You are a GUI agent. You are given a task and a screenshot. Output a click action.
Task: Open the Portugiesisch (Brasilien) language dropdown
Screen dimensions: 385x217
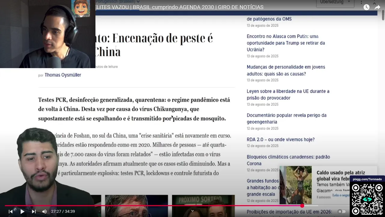118,2
